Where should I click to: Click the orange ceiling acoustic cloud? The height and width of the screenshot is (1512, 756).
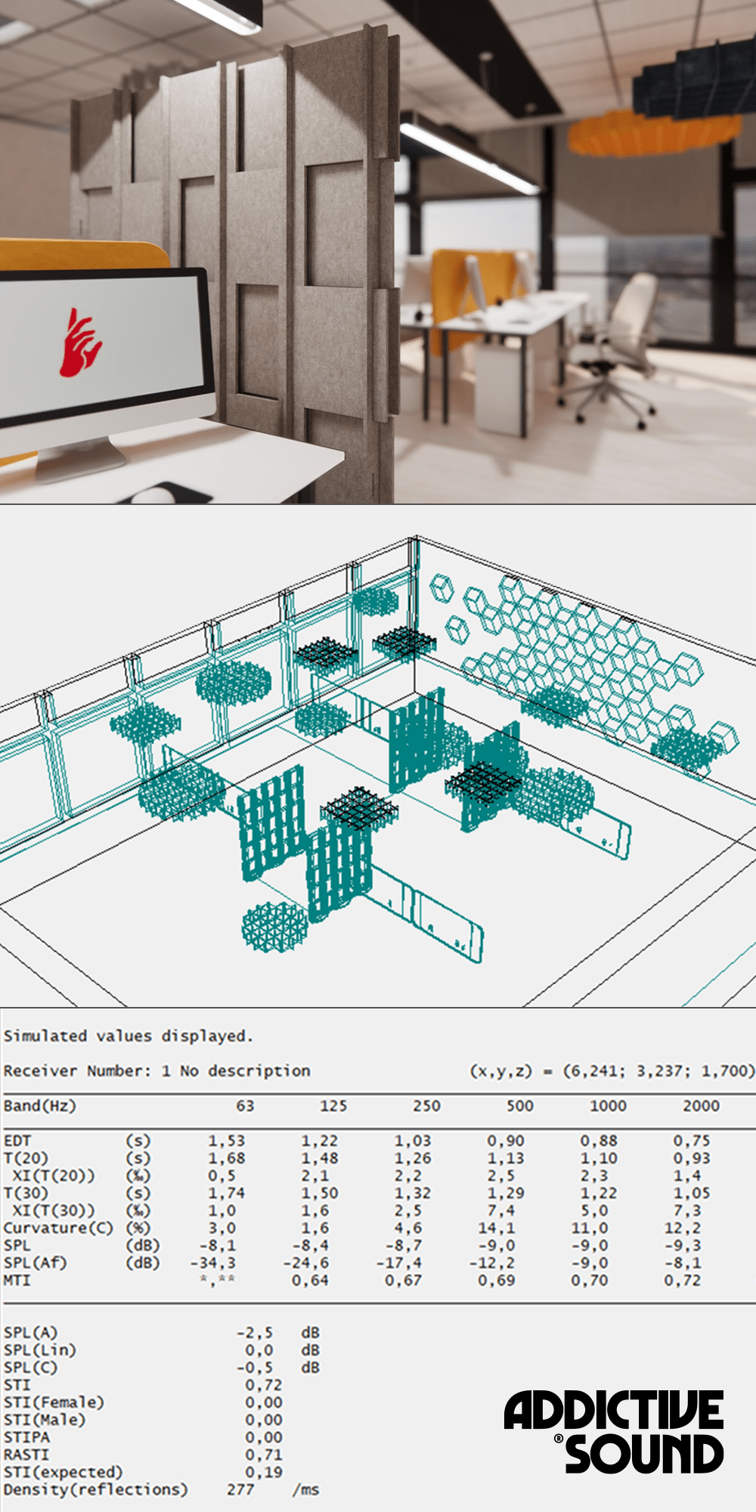650,135
